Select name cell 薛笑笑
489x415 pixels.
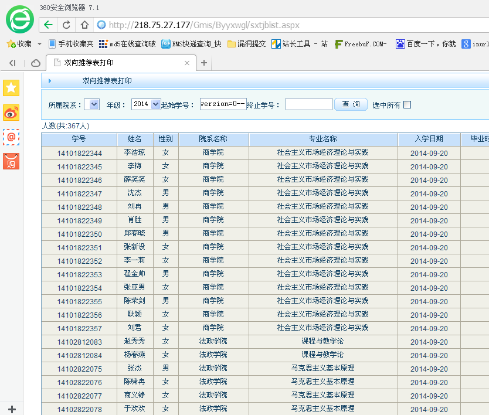(135, 179)
